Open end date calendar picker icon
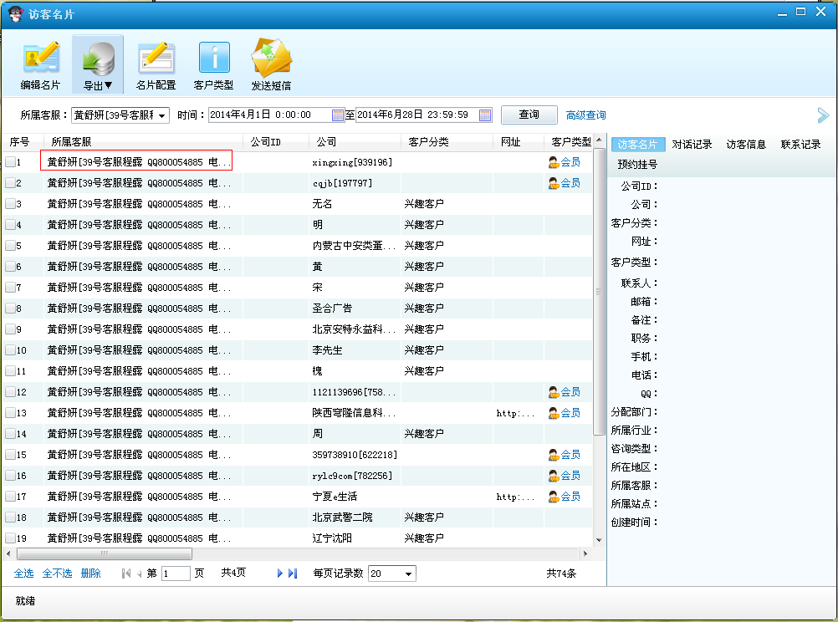Image resolution: width=838 pixels, height=622 pixels. [485, 115]
